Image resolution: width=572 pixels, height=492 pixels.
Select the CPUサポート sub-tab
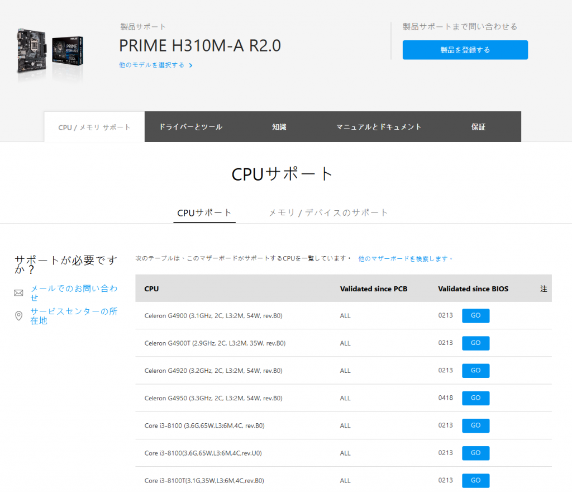pyautogui.click(x=204, y=213)
